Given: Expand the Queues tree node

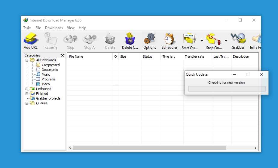Looking at the screenshot, I should coord(27,103).
